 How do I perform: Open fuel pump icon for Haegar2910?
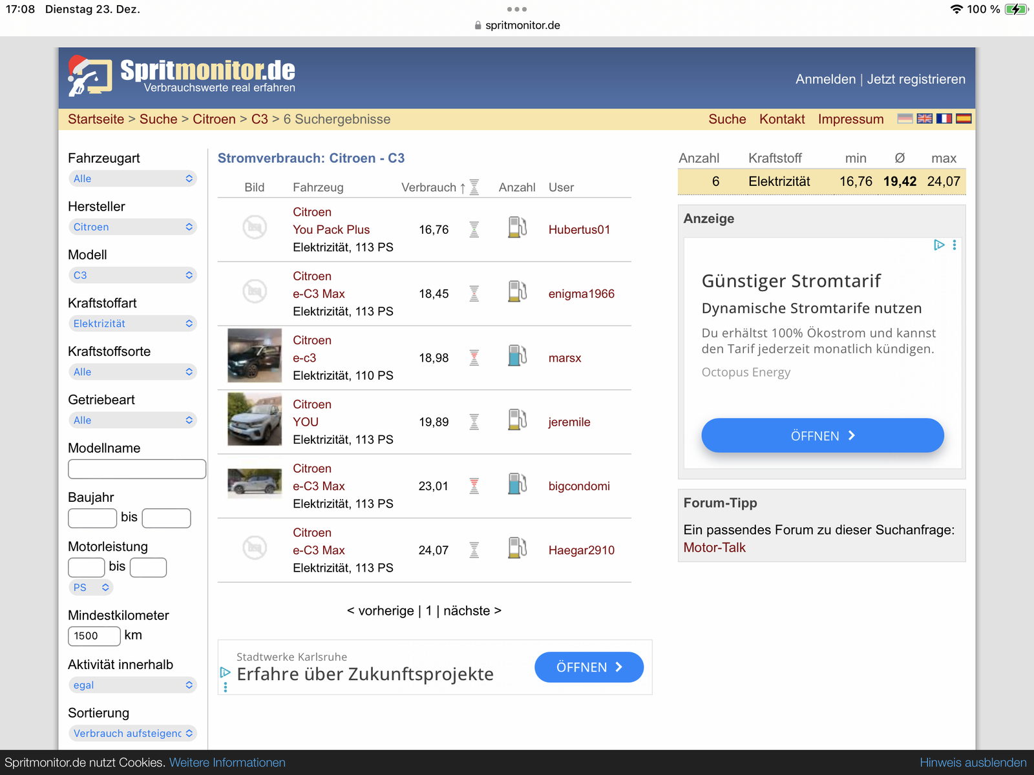point(518,548)
